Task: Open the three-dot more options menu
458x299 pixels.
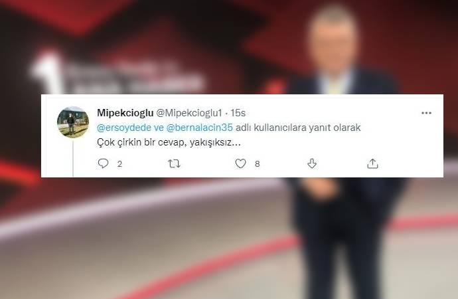Action: 426,113
